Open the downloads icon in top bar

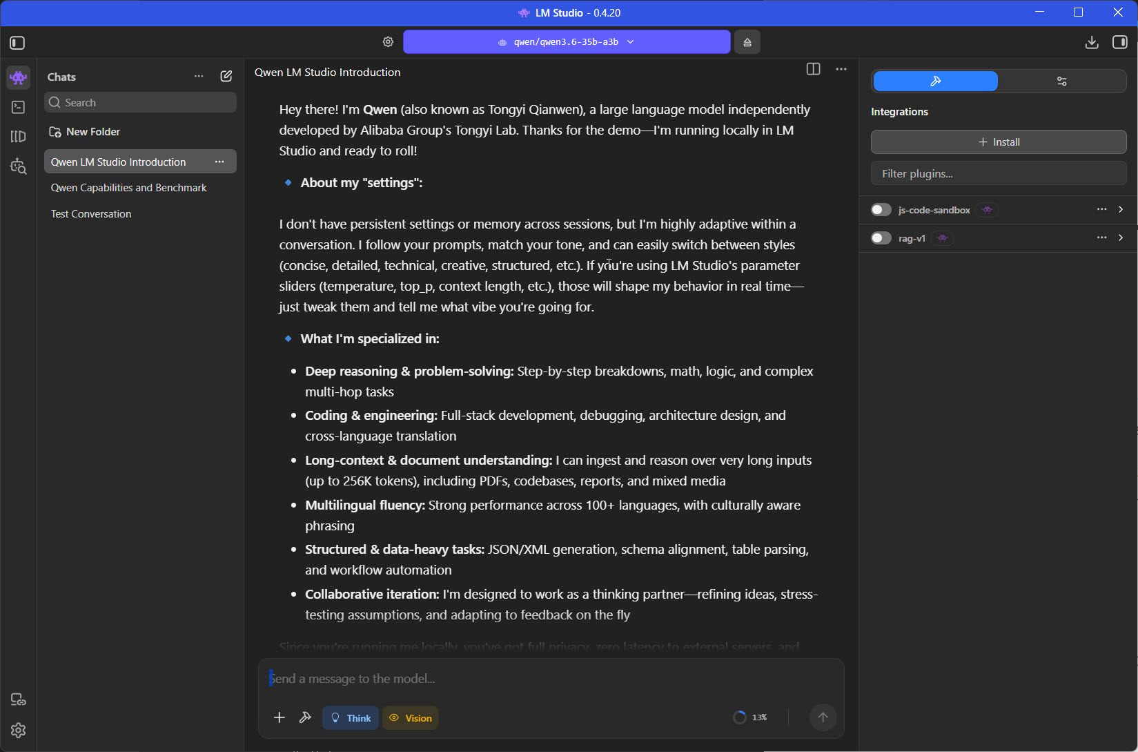pyautogui.click(x=1092, y=43)
